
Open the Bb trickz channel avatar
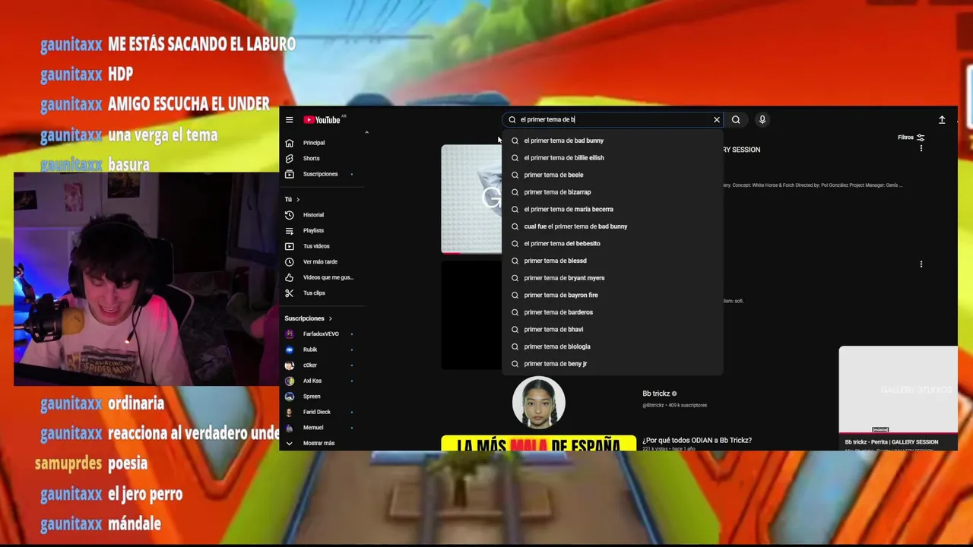[539, 402]
